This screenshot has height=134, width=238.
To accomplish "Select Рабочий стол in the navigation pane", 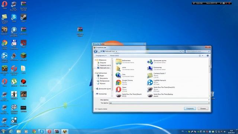I will pos(103,68).
